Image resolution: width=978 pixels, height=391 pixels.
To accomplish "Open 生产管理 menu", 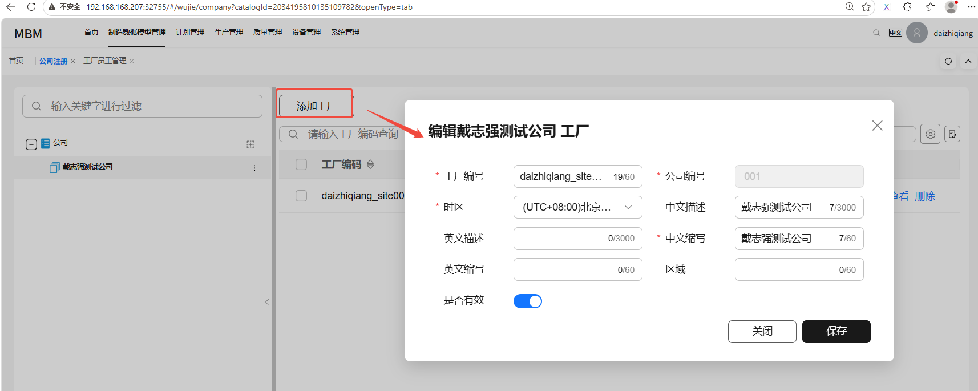I will (x=229, y=32).
